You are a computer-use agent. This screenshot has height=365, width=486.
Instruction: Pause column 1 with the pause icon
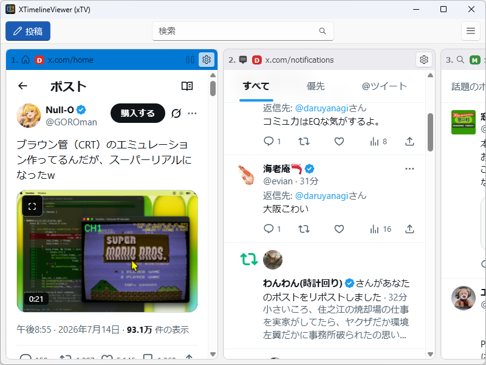pos(190,60)
